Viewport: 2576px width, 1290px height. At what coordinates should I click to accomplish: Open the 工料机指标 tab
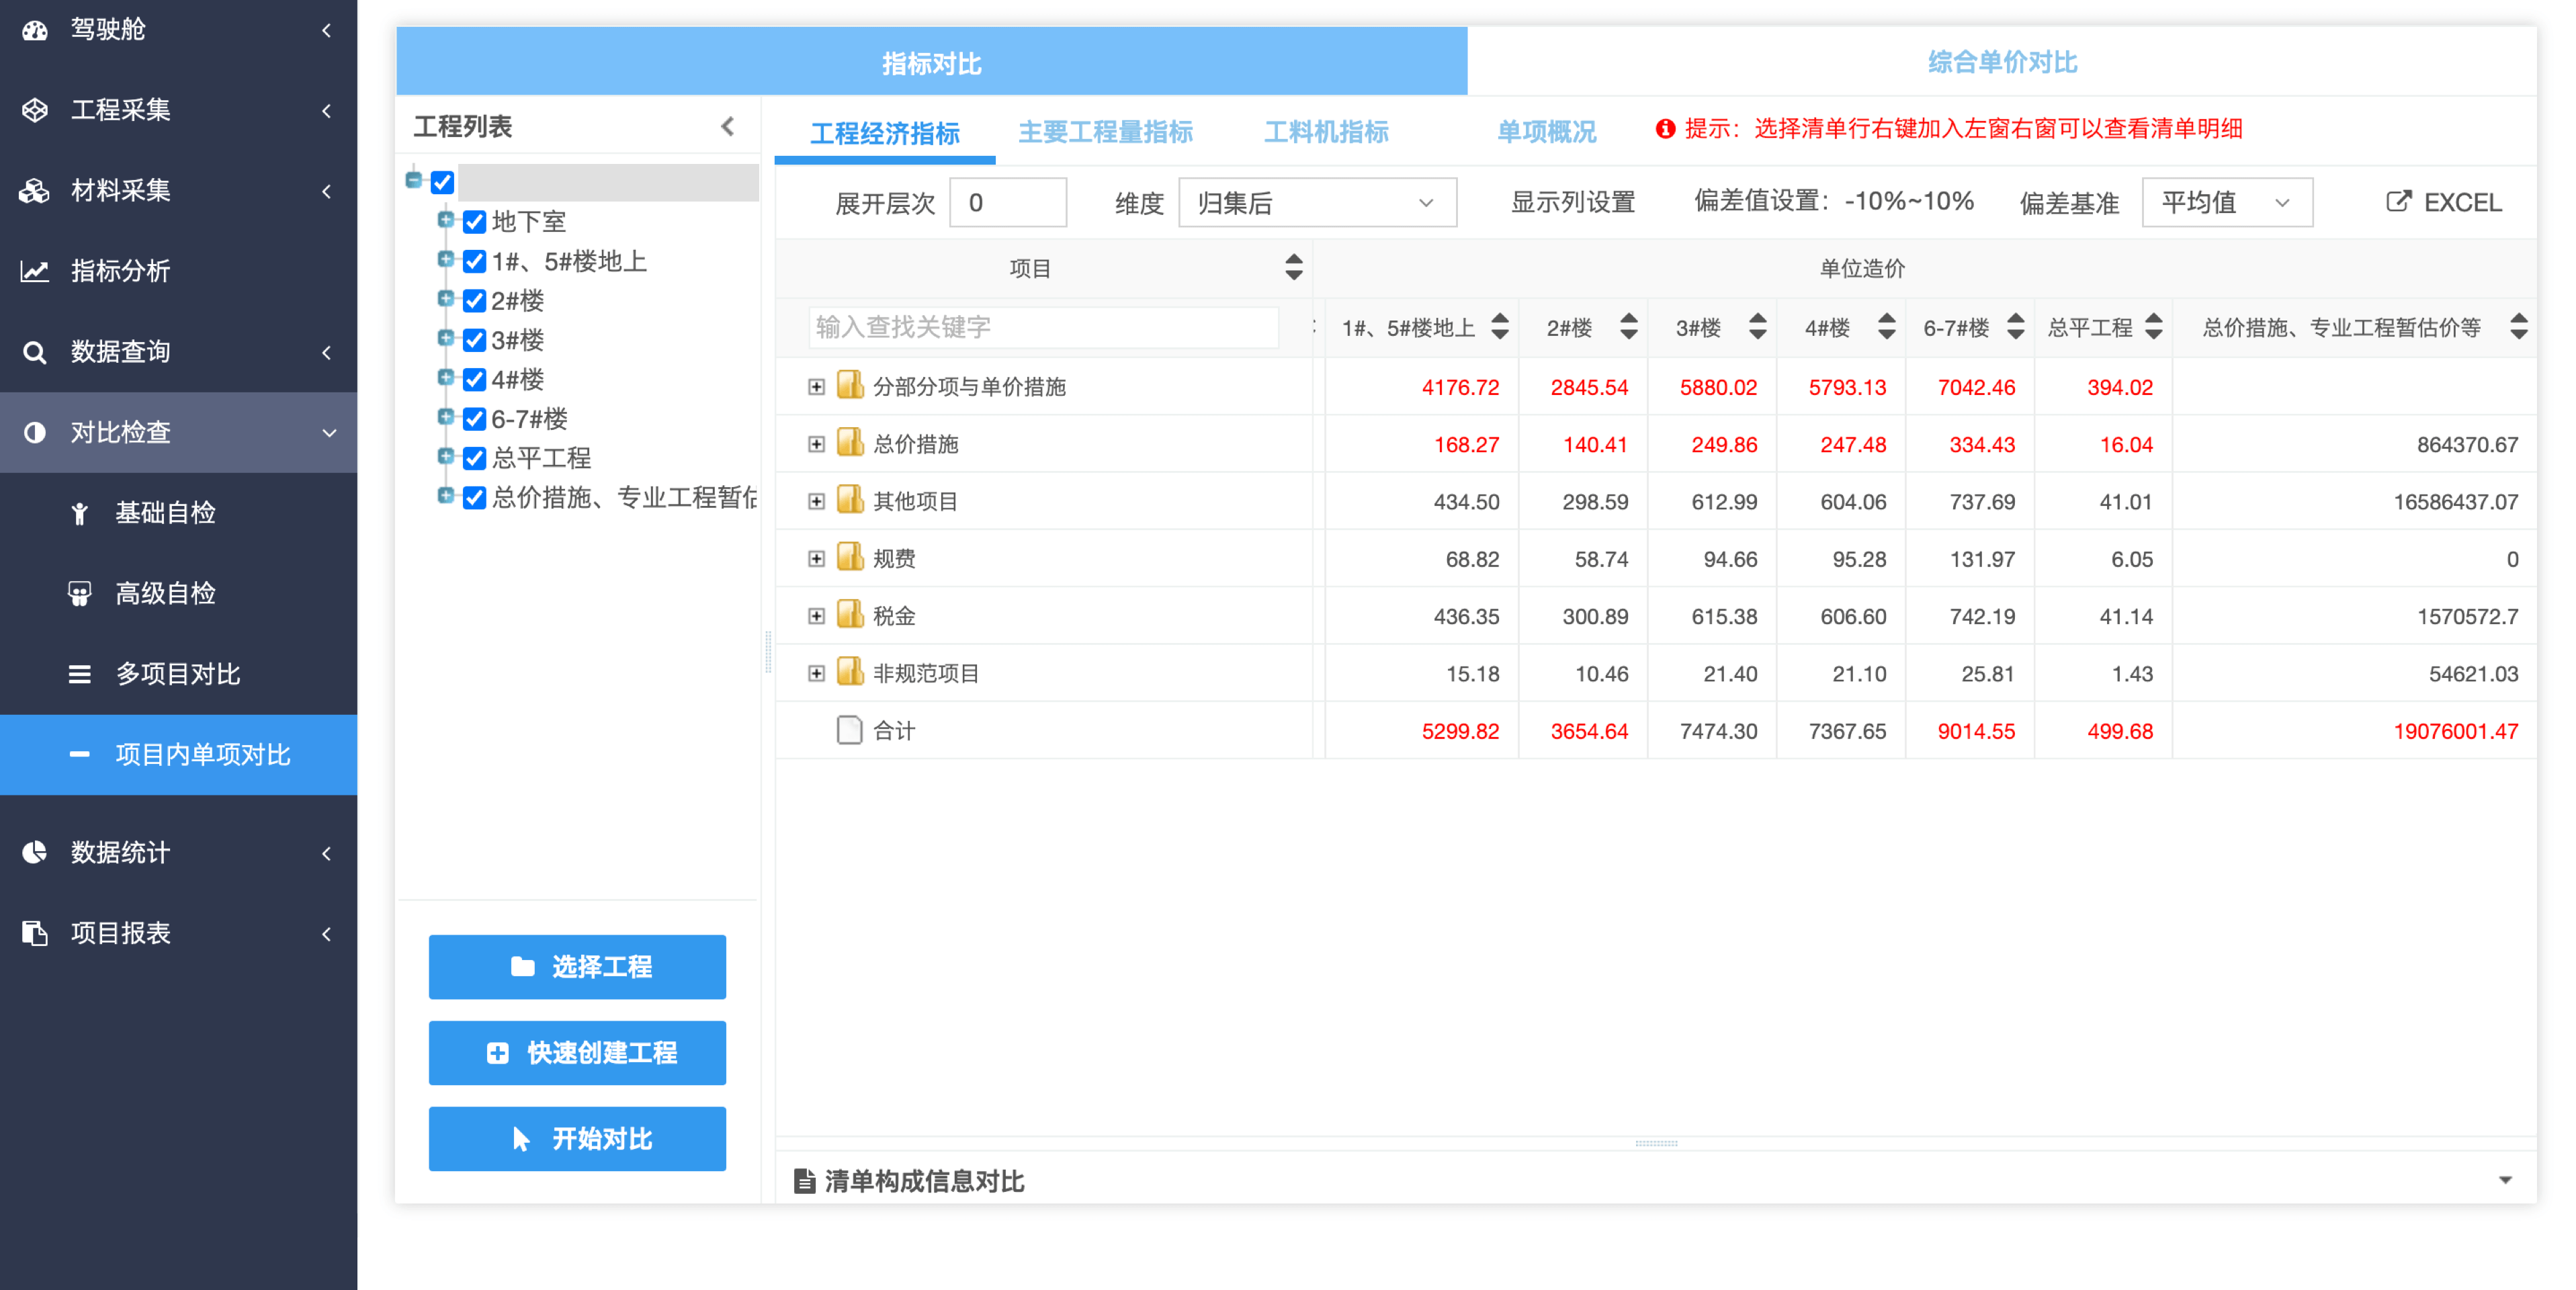point(1326,132)
